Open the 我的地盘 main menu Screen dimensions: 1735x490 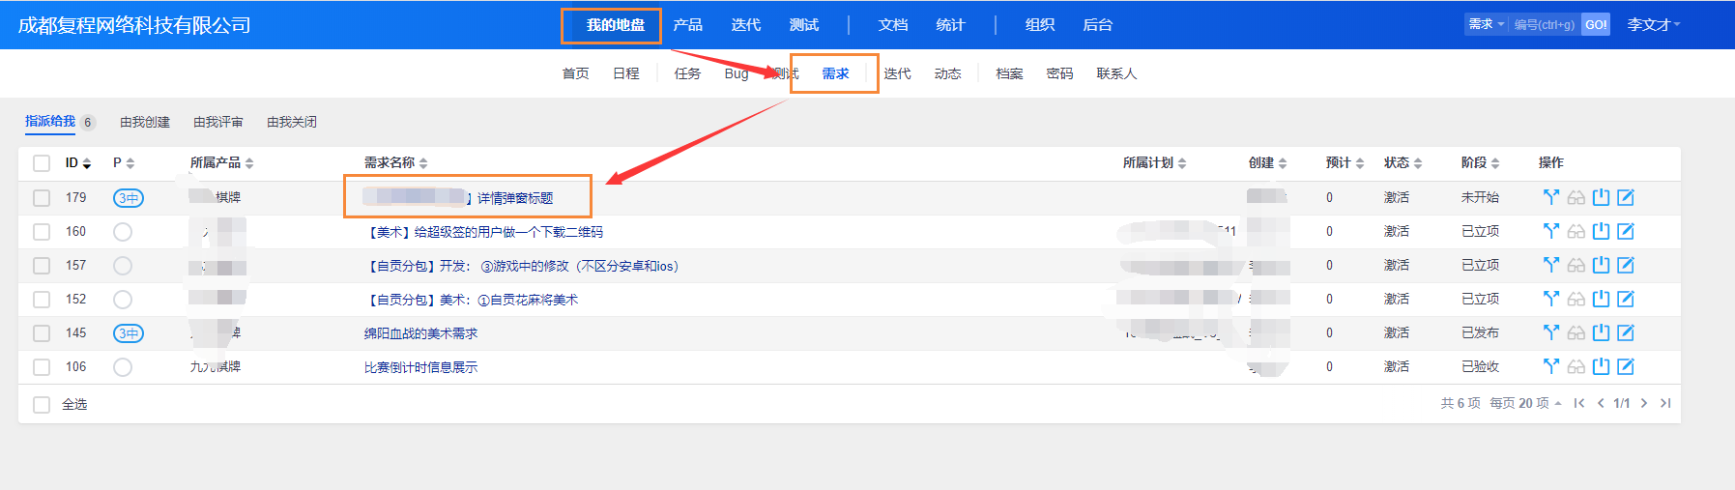[x=615, y=25]
